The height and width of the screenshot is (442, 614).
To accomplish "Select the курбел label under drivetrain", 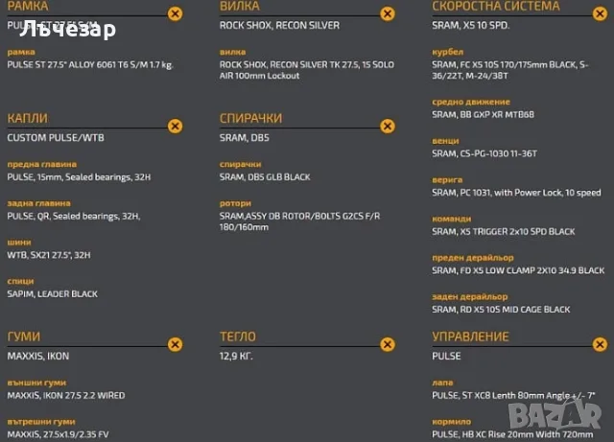I will pos(448,52).
